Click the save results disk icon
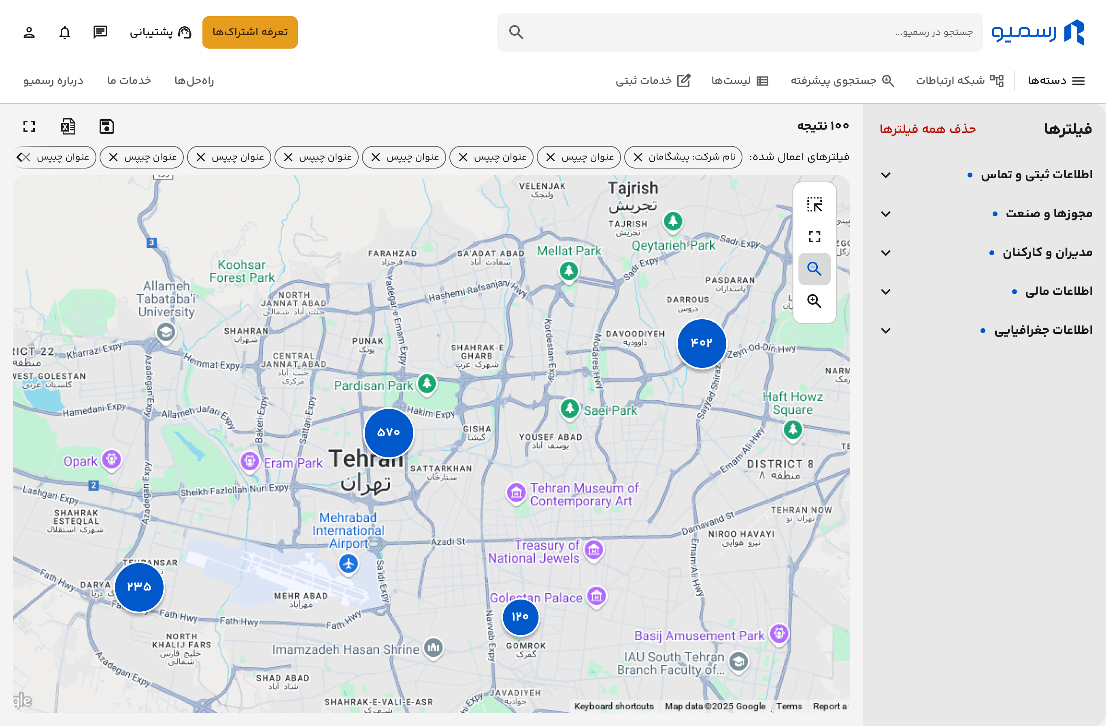 pos(107,126)
